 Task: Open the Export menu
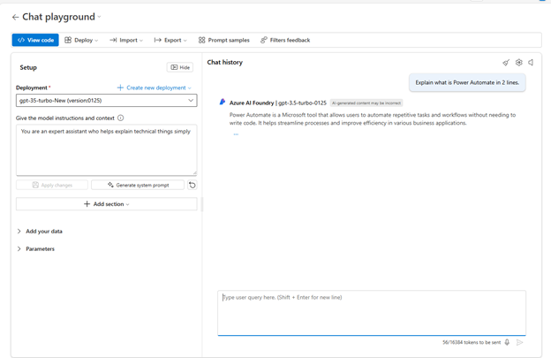[170, 40]
